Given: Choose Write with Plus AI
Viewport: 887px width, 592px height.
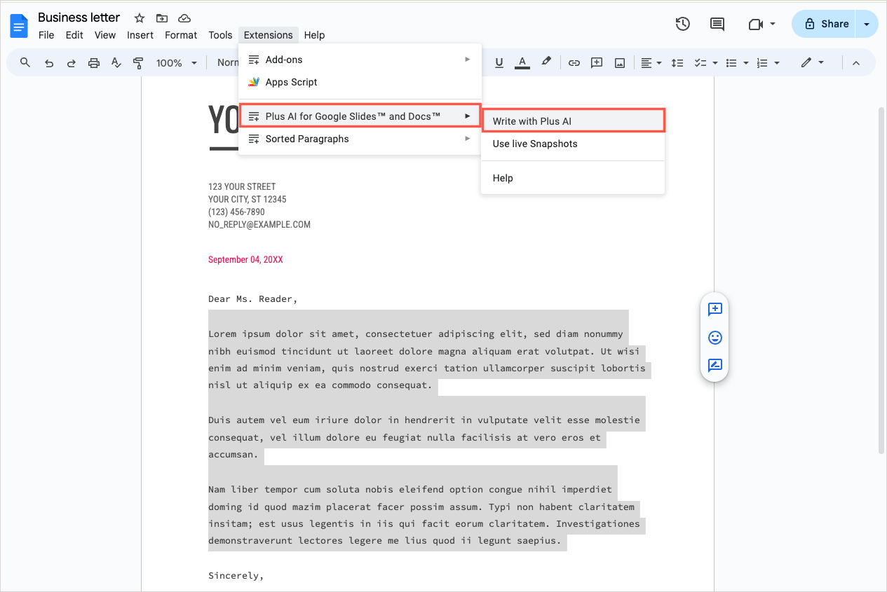Looking at the screenshot, I should [x=573, y=121].
